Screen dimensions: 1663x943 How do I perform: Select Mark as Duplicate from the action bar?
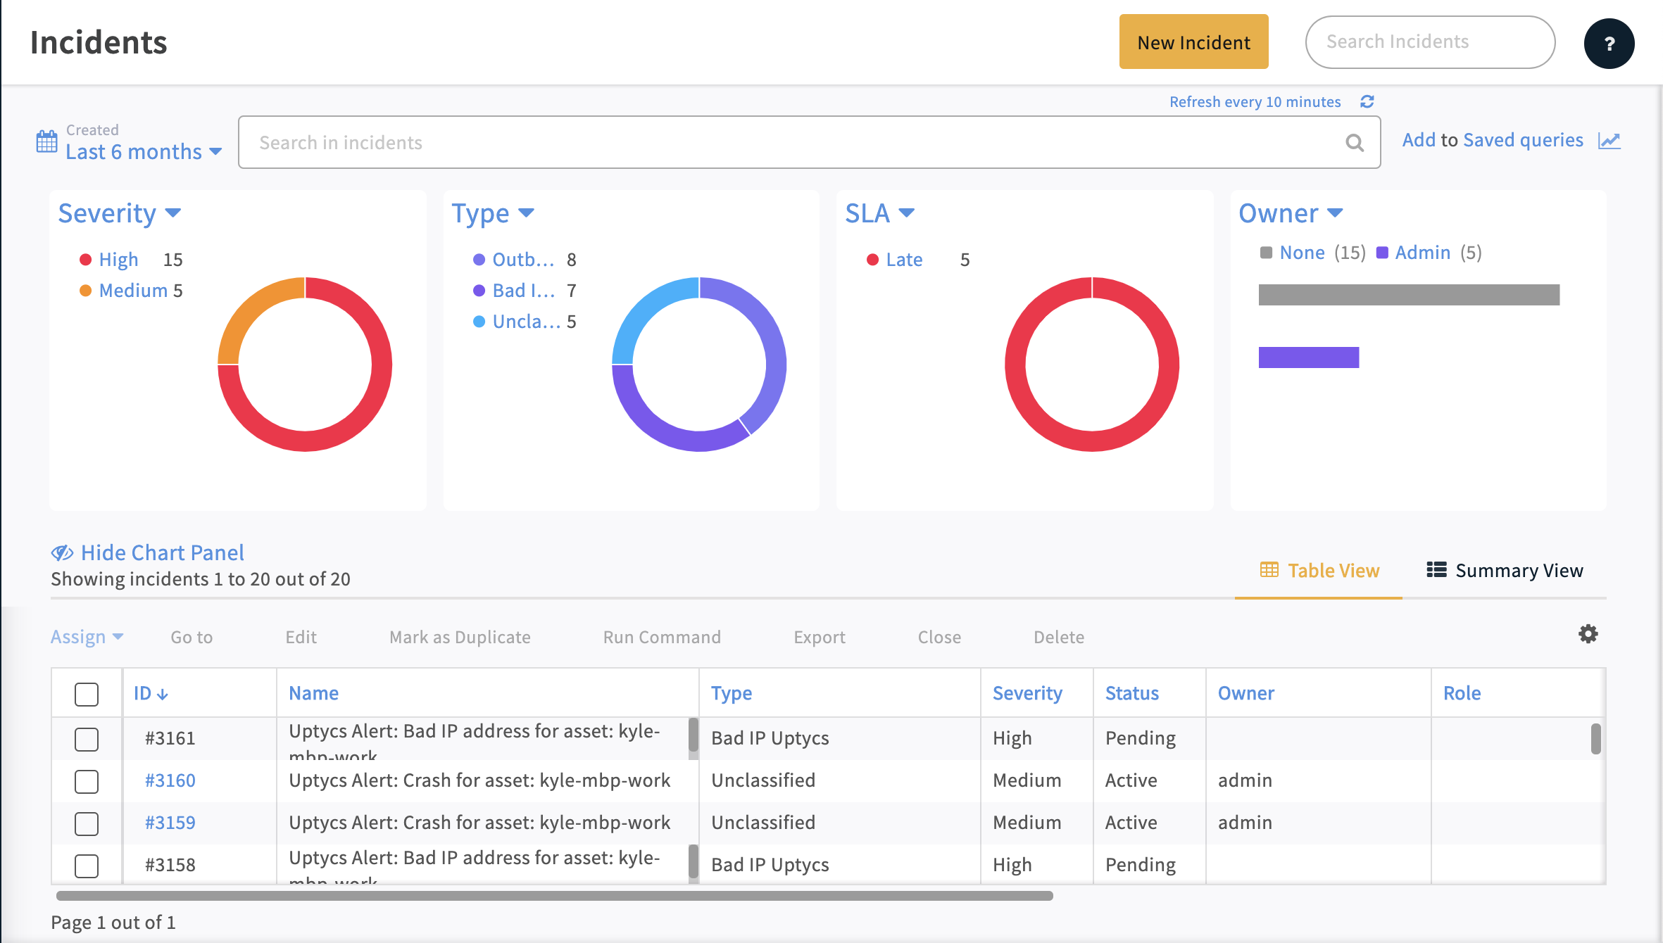tap(459, 637)
